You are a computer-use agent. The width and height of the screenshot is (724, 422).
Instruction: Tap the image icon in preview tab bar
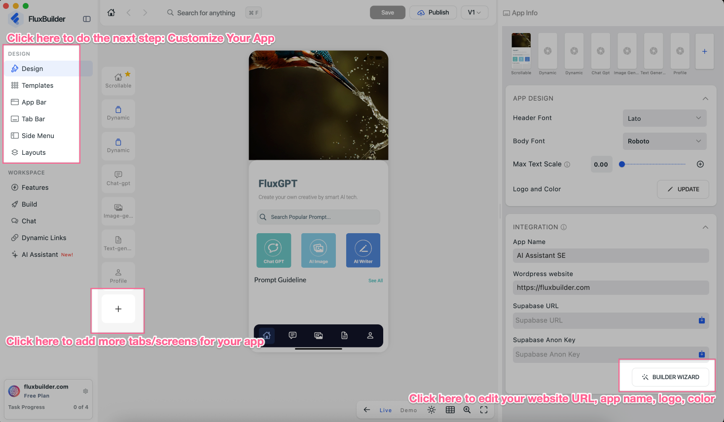pyautogui.click(x=319, y=336)
